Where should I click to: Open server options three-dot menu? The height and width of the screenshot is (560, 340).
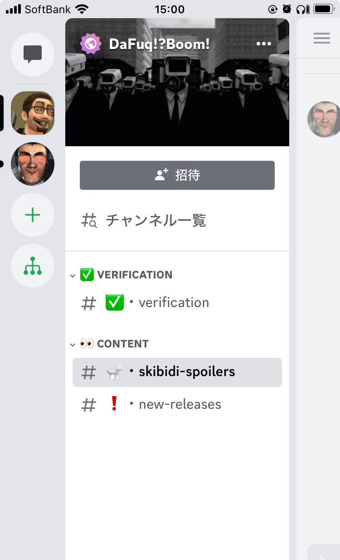click(264, 44)
